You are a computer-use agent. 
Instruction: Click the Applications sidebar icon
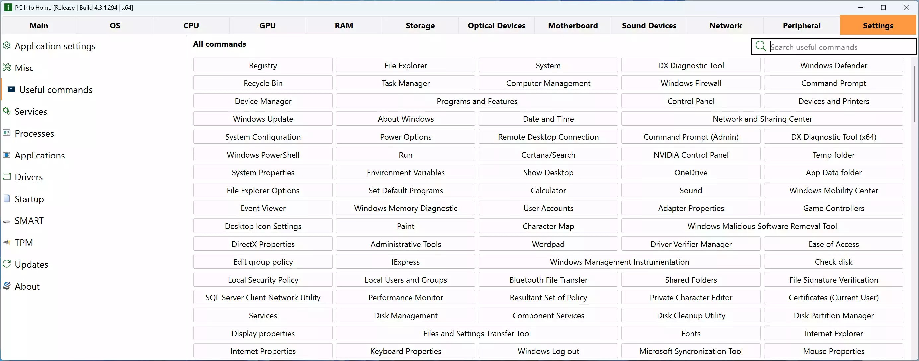pos(6,155)
